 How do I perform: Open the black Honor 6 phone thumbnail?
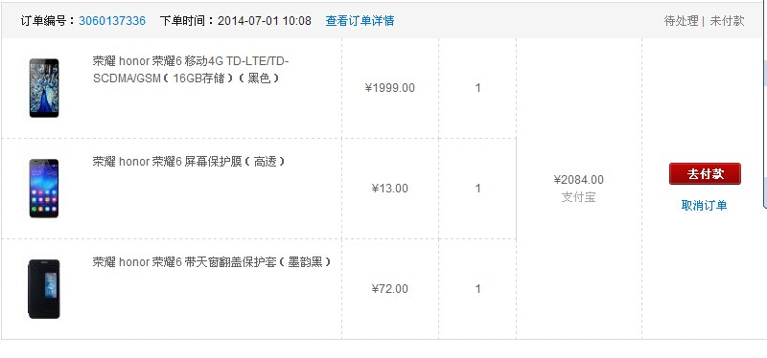pos(44,88)
